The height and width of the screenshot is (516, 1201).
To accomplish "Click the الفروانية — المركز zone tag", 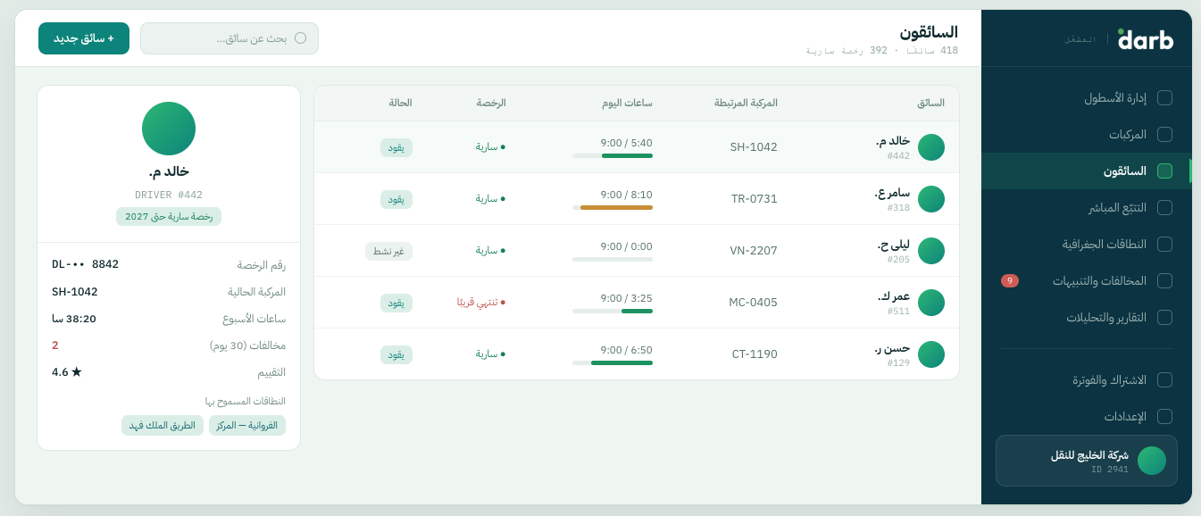I will click(x=247, y=426).
